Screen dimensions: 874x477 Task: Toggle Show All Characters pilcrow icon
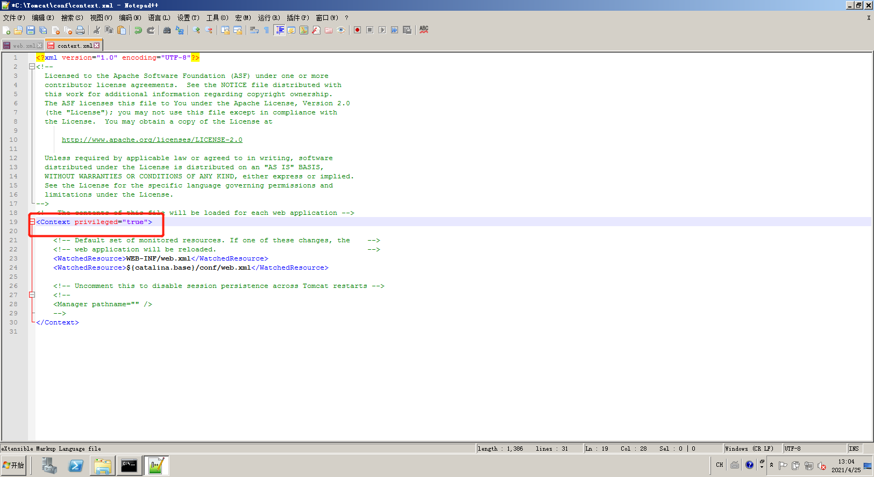[x=267, y=30]
